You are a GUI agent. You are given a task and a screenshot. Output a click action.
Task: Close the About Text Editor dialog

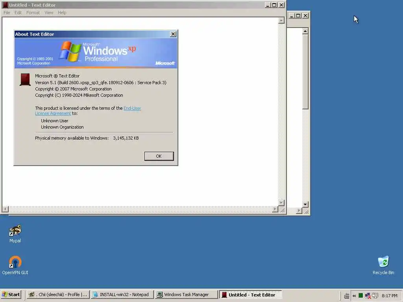click(173, 34)
